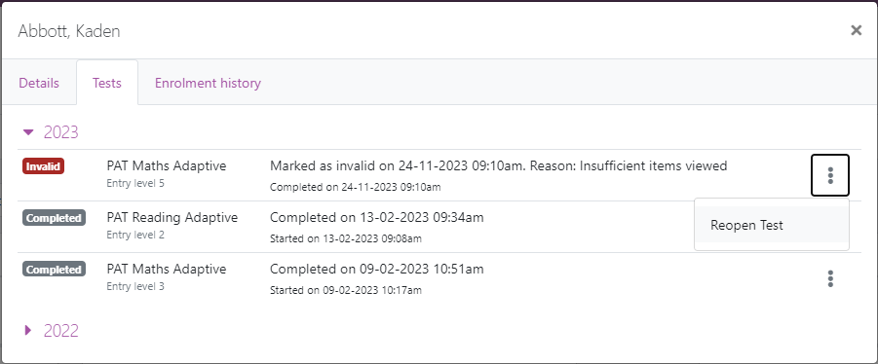
Task: Switch to the Details tab
Action: click(x=39, y=83)
